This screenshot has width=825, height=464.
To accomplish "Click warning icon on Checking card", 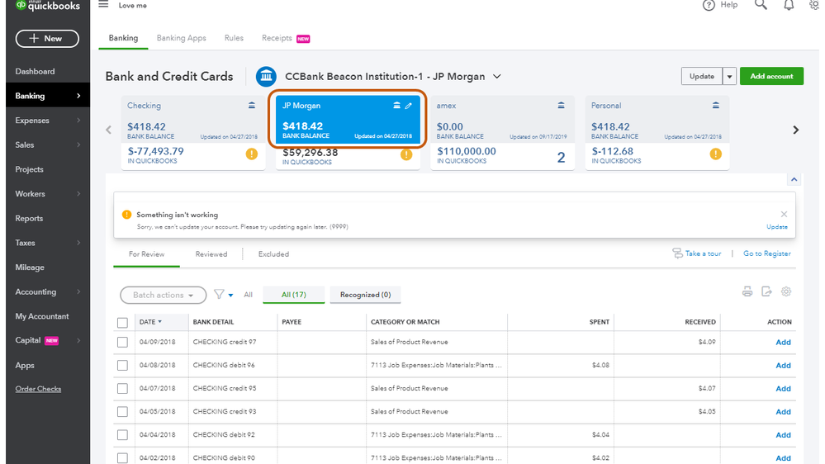I will 252,154.
